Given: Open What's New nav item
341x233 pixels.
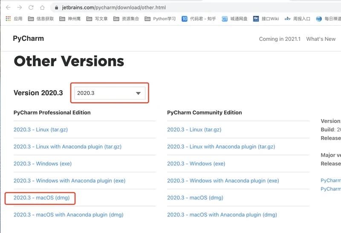Looking at the screenshot, I should tap(321, 39).
